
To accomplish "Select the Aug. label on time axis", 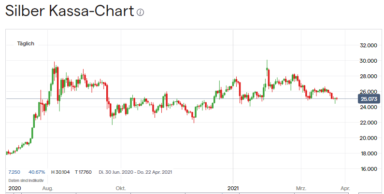I will tap(47, 188).
